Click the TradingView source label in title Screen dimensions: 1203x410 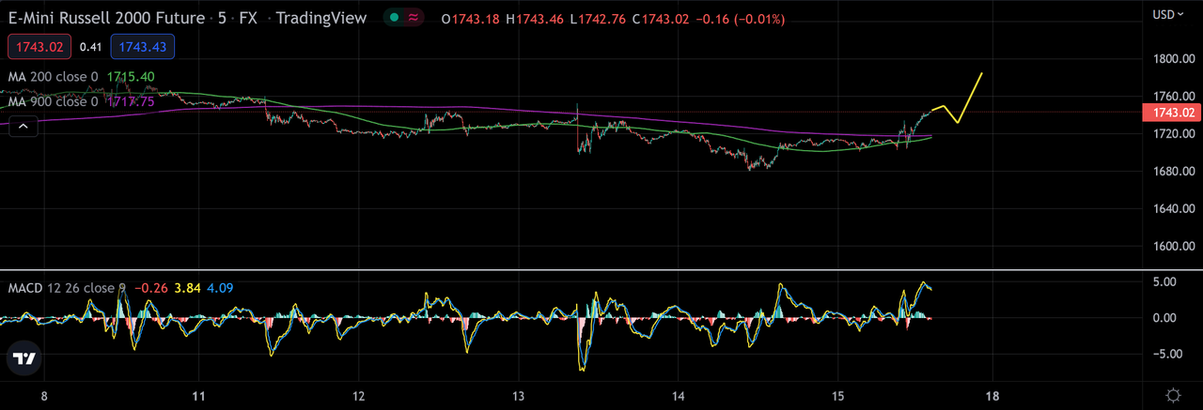click(321, 19)
